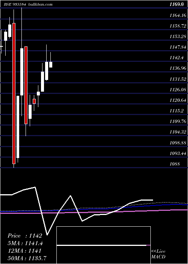Click the <<Live MACD label

coord(158,254)
